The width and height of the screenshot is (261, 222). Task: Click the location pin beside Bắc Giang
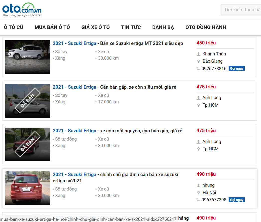tap(198, 61)
